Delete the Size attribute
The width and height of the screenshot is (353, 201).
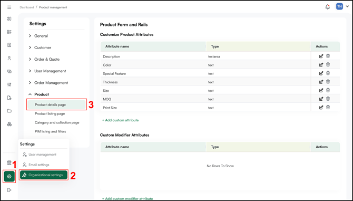(328, 90)
